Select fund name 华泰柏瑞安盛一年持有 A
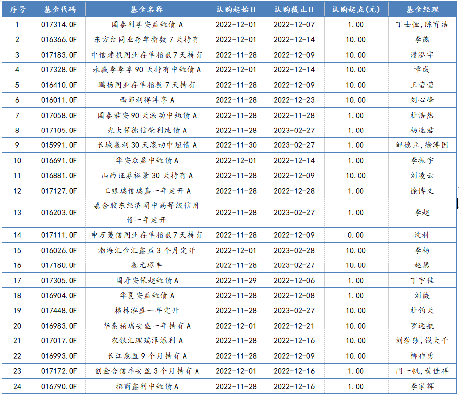The width and height of the screenshot is (459, 395). [x=147, y=326]
